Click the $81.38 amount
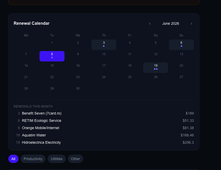The image size is (221, 170). [188, 128]
